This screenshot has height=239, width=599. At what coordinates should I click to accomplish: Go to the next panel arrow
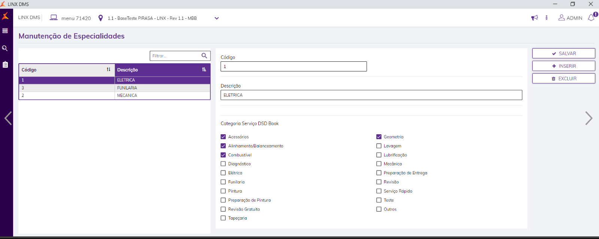589,118
